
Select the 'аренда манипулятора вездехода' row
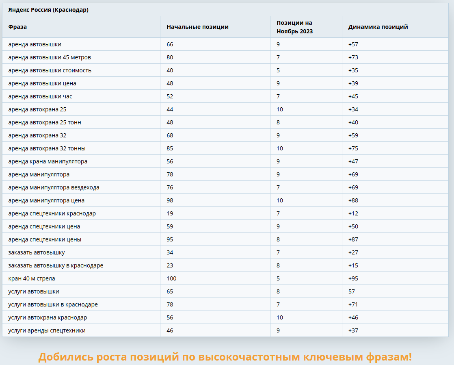click(225, 187)
